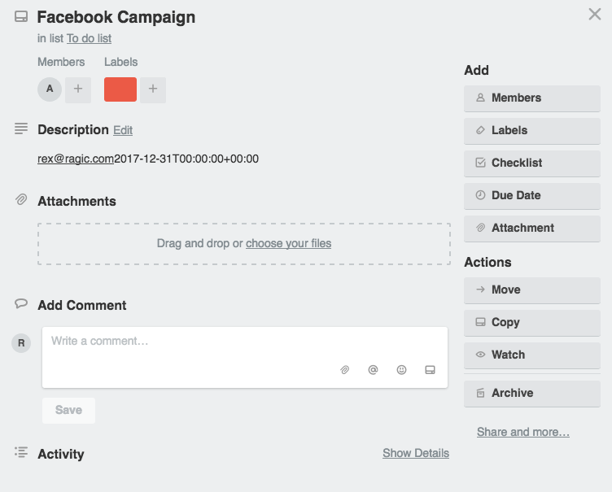This screenshot has height=492, width=612.
Task: Open the rex@ragic.com email link
Action: 76,159
